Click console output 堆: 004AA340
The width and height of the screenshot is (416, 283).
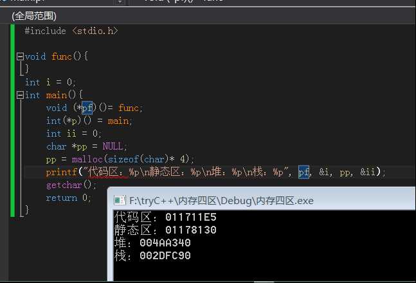pos(152,243)
